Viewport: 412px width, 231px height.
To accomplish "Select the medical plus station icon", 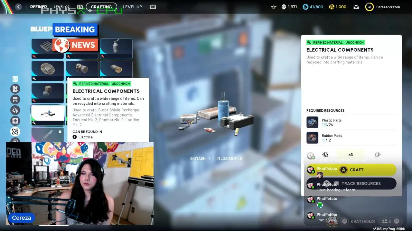I will click(15, 121).
